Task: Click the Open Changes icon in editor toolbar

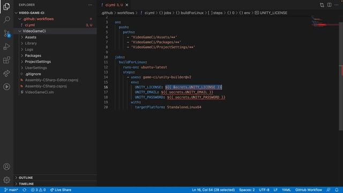Action: (x=322, y=5)
